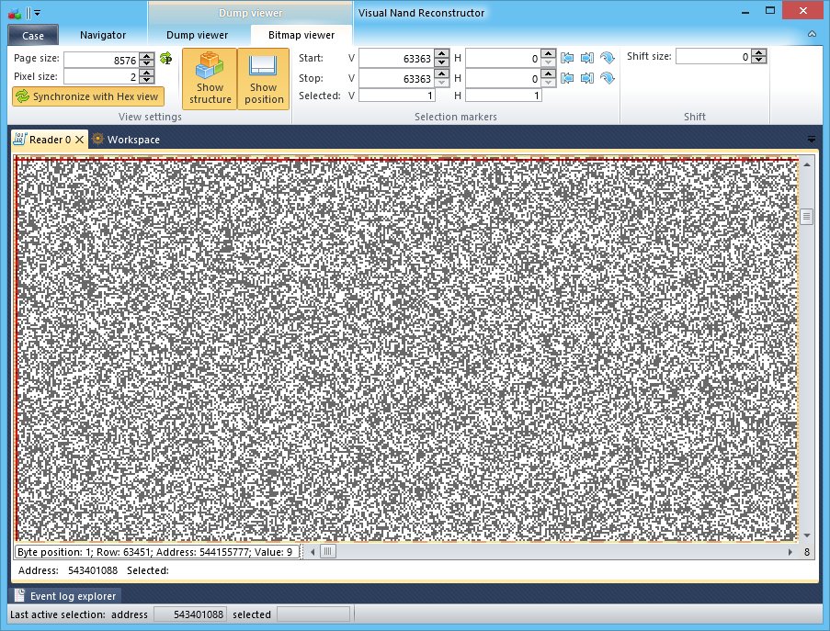The width and height of the screenshot is (830, 631).
Task: Decrease Pixel size with down arrow
Action: tap(148, 81)
